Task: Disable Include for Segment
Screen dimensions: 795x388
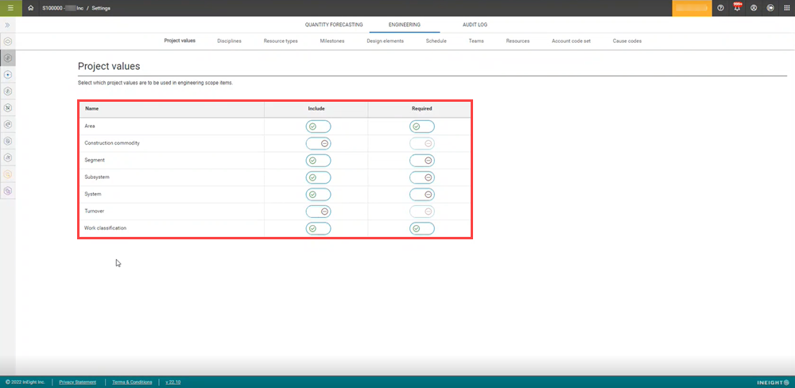Action: pyautogui.click(x=319, y=161)
